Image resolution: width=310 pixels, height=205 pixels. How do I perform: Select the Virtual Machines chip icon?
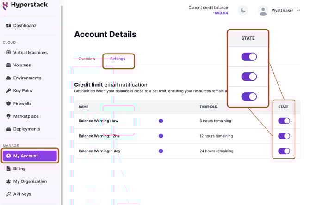[8, 53]
